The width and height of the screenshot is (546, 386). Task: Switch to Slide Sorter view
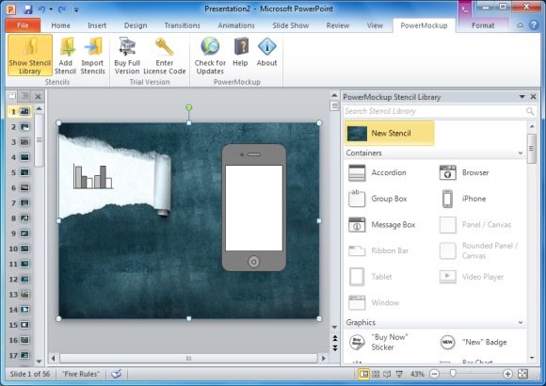376,374
